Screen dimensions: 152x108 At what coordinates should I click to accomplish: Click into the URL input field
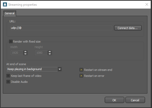click(61, 28)
